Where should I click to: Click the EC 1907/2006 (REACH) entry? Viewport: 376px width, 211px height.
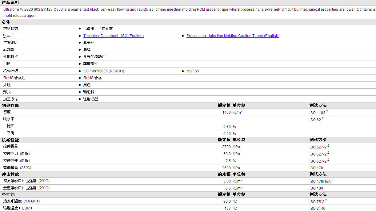(104, 71)
